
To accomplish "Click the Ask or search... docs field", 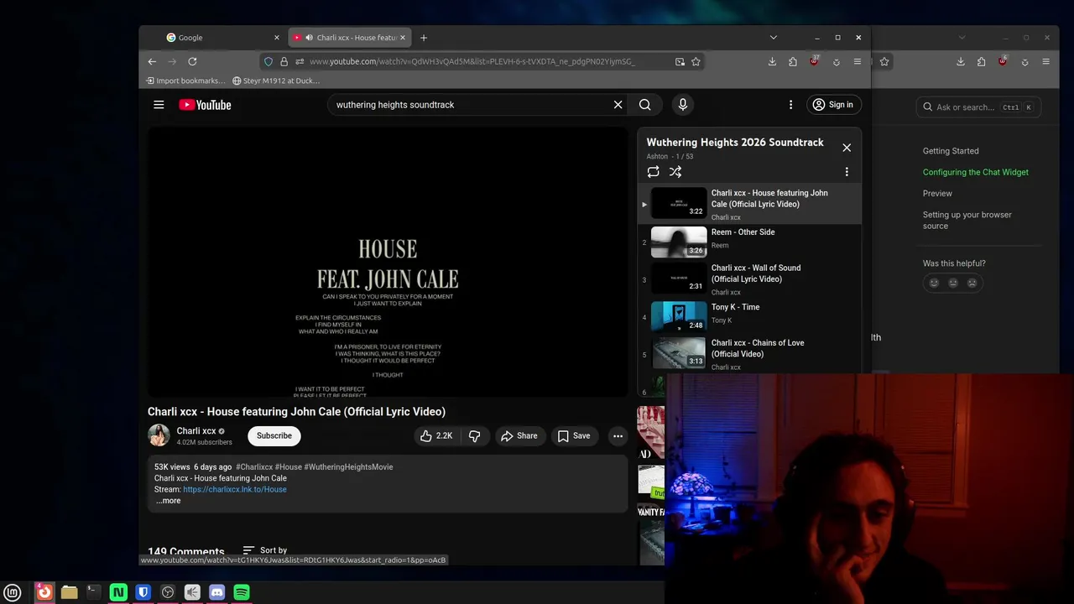I will tap(978, 107).
